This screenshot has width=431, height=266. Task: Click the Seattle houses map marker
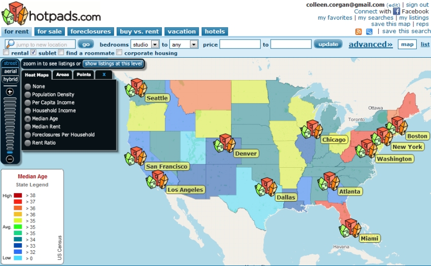click(136, 88)
